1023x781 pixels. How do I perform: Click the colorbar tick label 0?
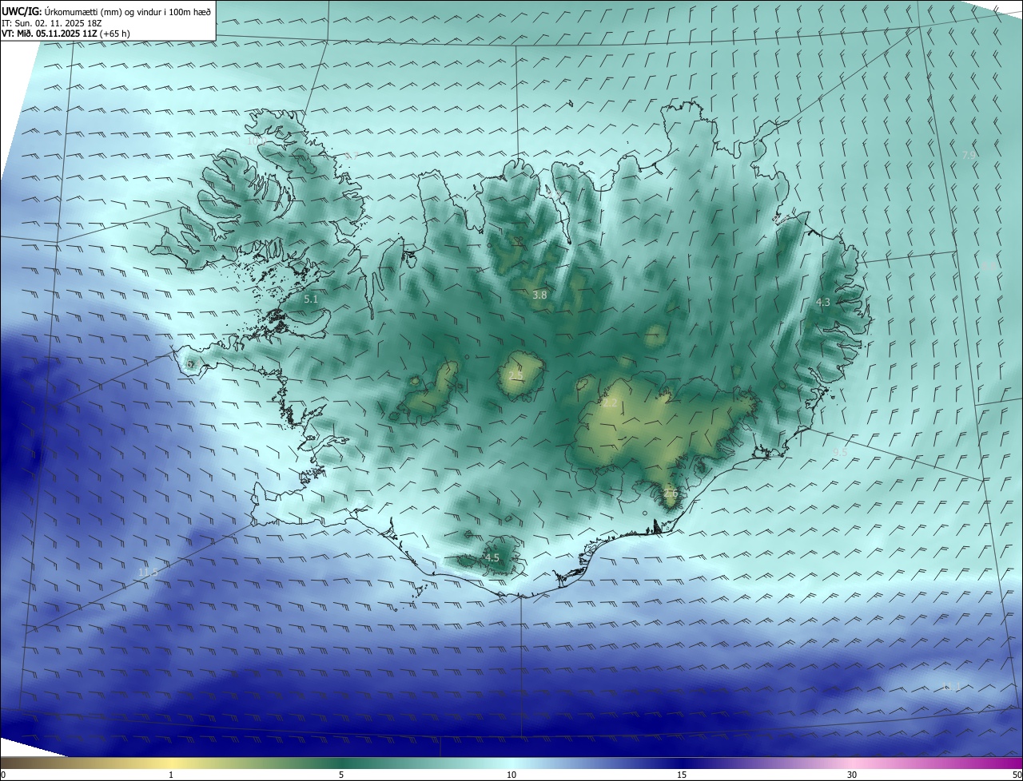[3, 775]
